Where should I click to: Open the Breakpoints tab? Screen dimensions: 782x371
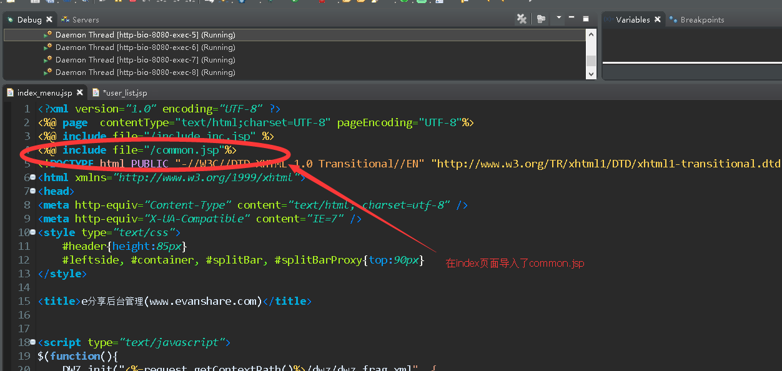[x=696, y=20]
